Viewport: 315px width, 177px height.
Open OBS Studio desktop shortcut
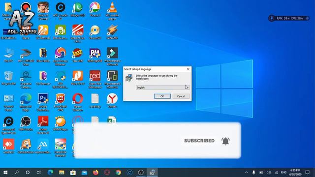click(26, 123)
